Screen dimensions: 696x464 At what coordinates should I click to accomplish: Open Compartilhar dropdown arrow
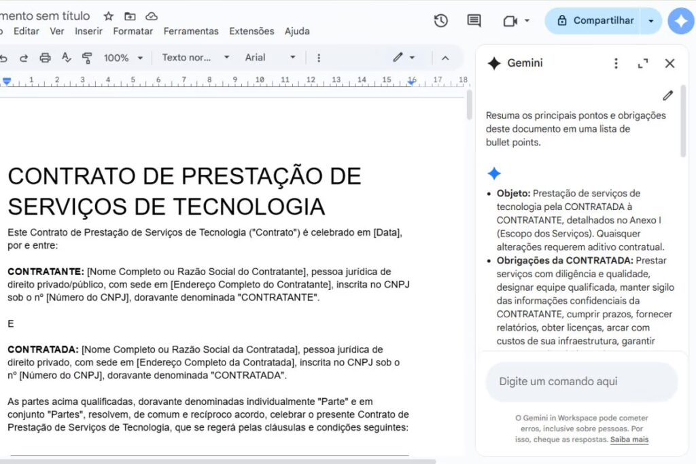tap(651, 20)
